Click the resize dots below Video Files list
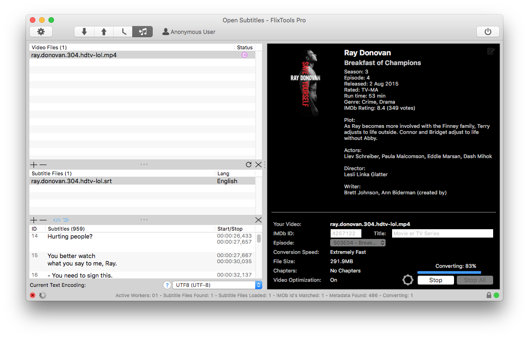 (x=144, y=165)
